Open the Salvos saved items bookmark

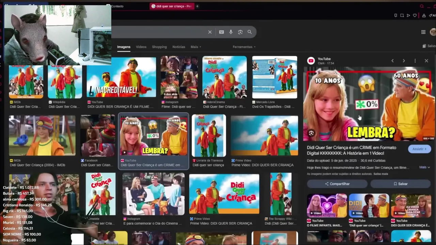tap(429, 46)
